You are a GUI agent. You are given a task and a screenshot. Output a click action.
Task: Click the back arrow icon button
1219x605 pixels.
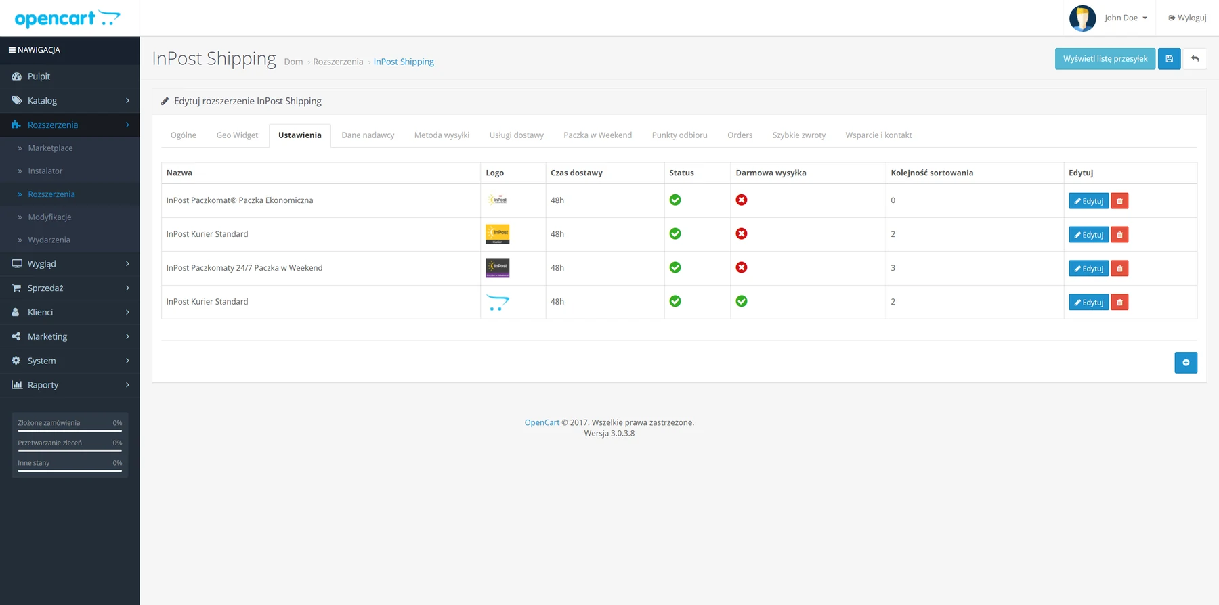1195,59
